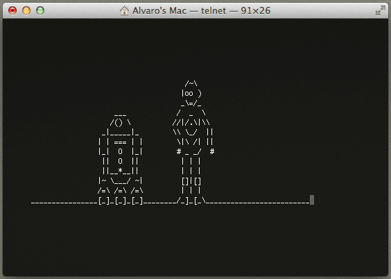Click the "\=/" mouth under C-3PO's eyes
The image size is (391, 279).
[191, 103]
